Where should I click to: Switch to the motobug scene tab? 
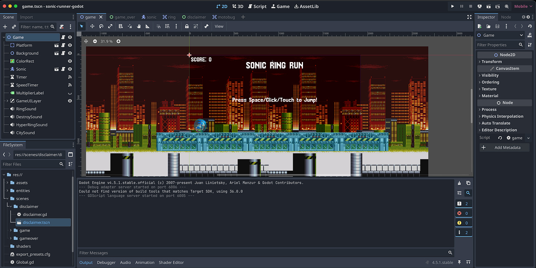[x=223, y=17]
